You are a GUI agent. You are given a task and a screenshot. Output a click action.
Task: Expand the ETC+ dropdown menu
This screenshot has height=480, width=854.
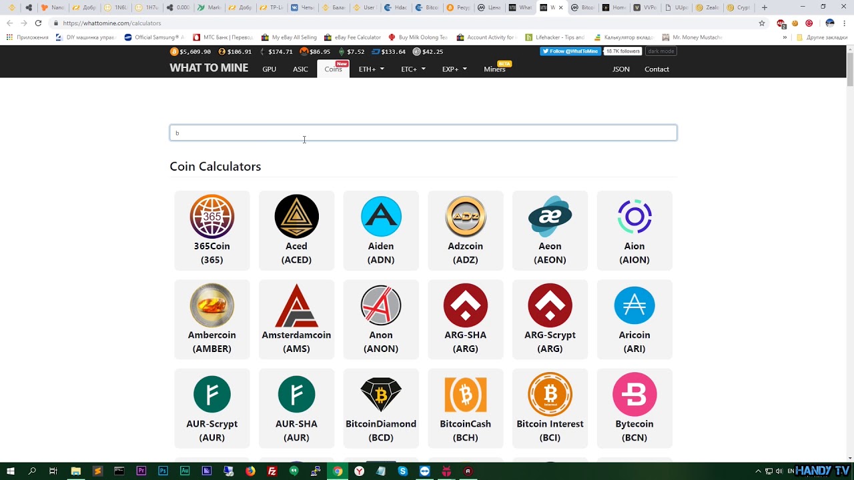[x=413, y=69]
